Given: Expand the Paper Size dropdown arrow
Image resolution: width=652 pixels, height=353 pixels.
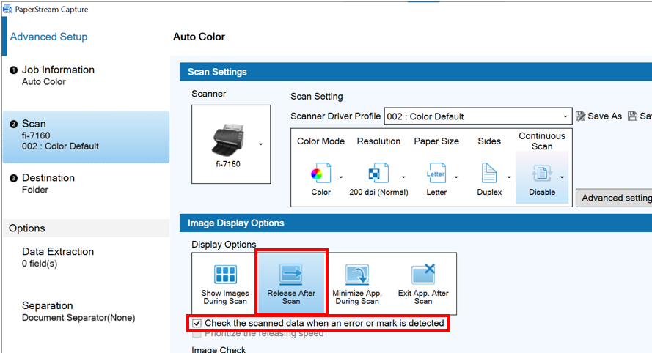Looking at the screenshot, I should [456, 177].
